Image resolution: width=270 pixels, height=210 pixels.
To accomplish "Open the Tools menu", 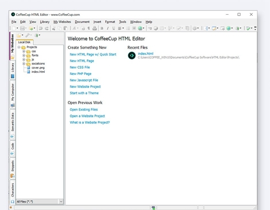I will pos(123,22).
